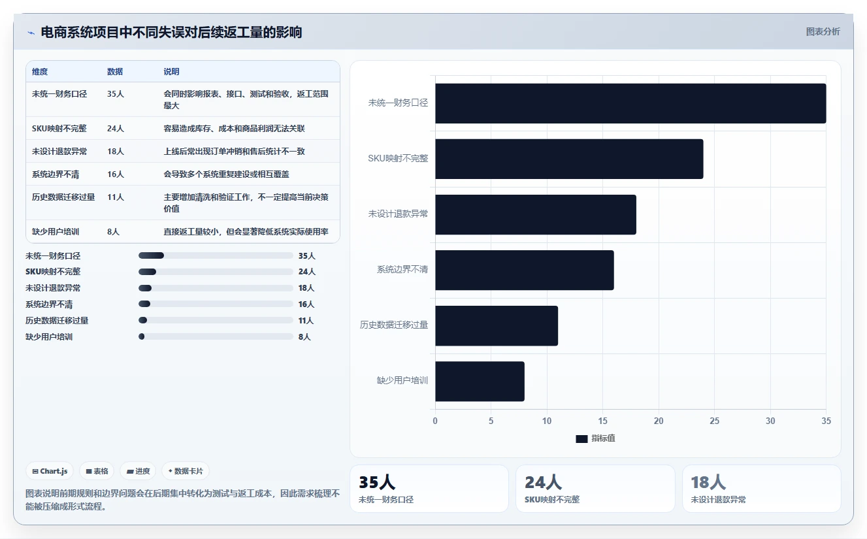Click the 未设计退款异常 progress bar

(216, 288)
